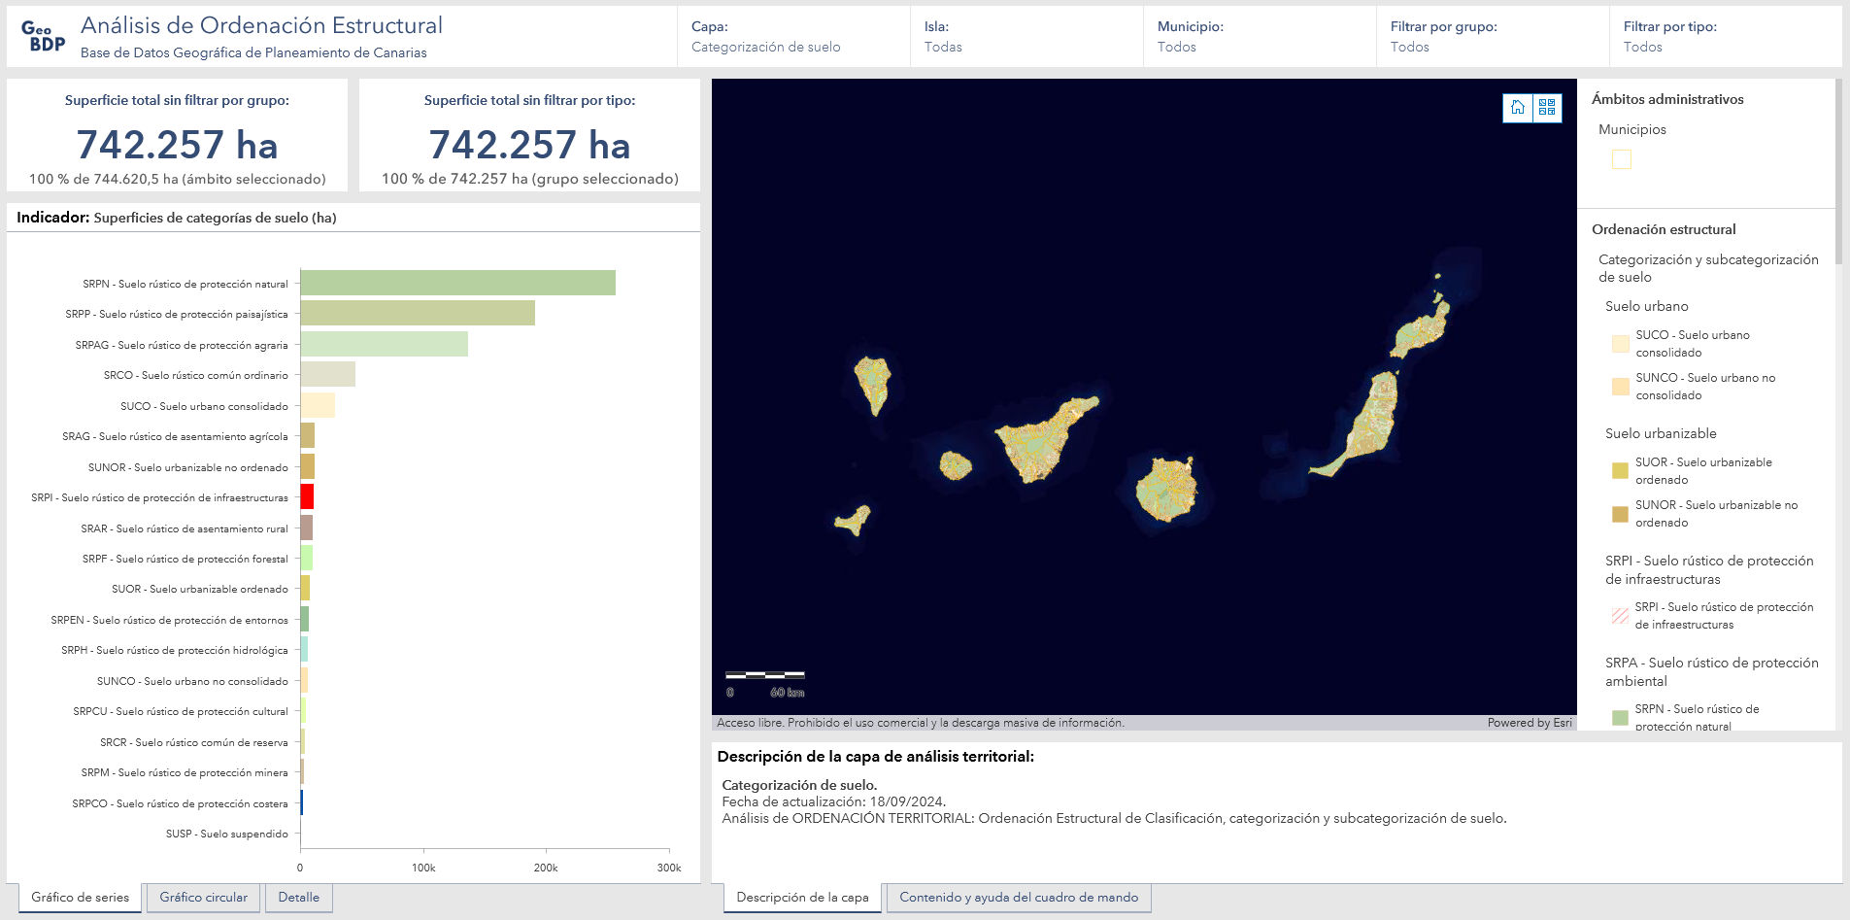Click El Hierro island on the map
This screenshot has height=920, width=1850.
click(855, 521)
